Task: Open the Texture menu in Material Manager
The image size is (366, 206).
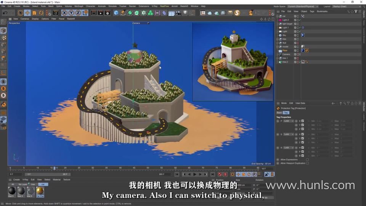Action: (67, 180)
